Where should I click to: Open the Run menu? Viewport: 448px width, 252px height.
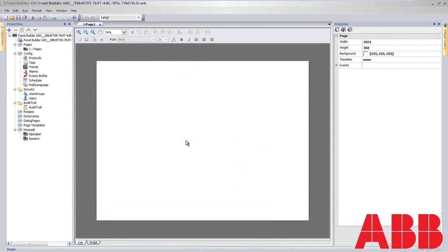[x=25, y=11]
